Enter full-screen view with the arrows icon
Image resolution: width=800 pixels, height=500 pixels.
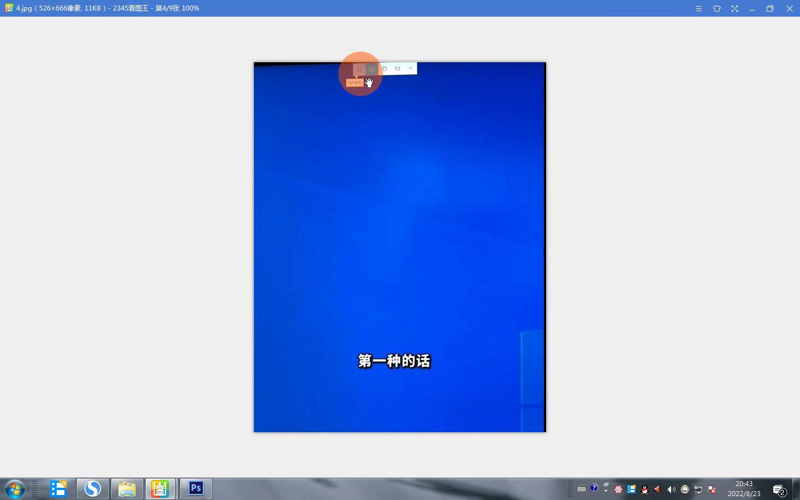734,9
